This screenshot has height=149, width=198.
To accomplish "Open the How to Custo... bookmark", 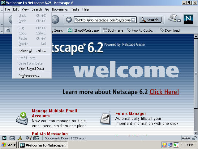I will click(141, 30).
